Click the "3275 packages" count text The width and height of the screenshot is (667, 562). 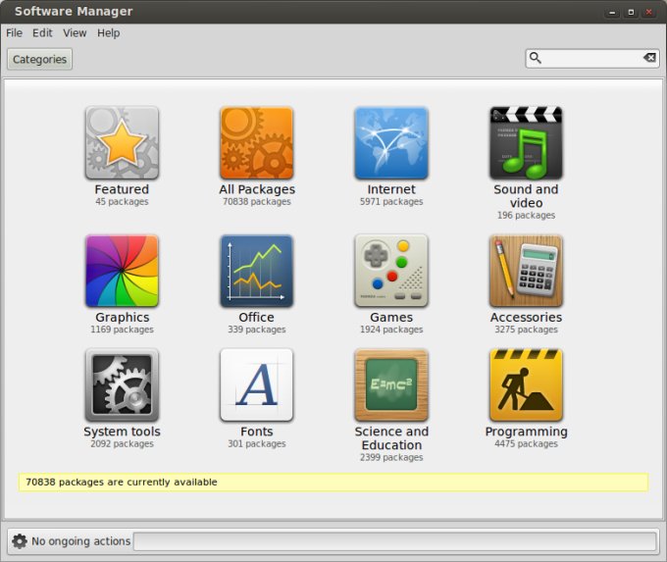(526, 330)
